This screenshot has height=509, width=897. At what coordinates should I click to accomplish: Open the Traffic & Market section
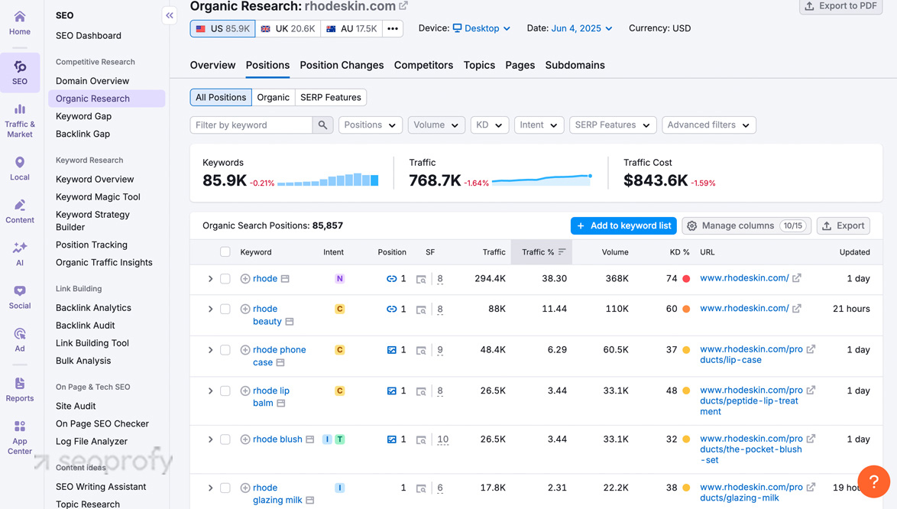[19, 120]
